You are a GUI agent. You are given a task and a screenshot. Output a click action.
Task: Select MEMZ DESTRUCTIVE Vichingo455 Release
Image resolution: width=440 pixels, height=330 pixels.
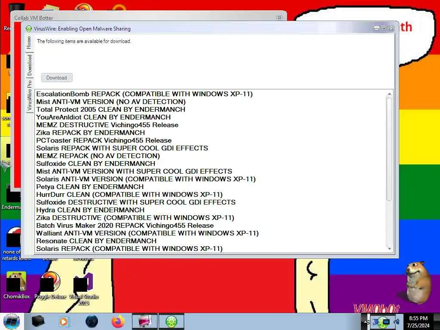107,125
